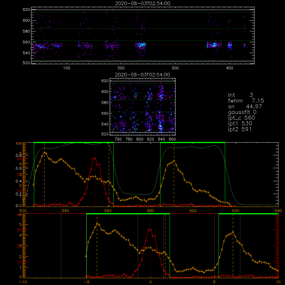Select the 'ipt2 591' readout line

tap(240, 129)
